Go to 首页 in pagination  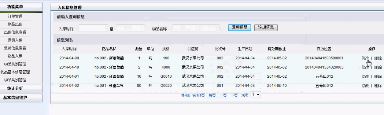[212, 95]
